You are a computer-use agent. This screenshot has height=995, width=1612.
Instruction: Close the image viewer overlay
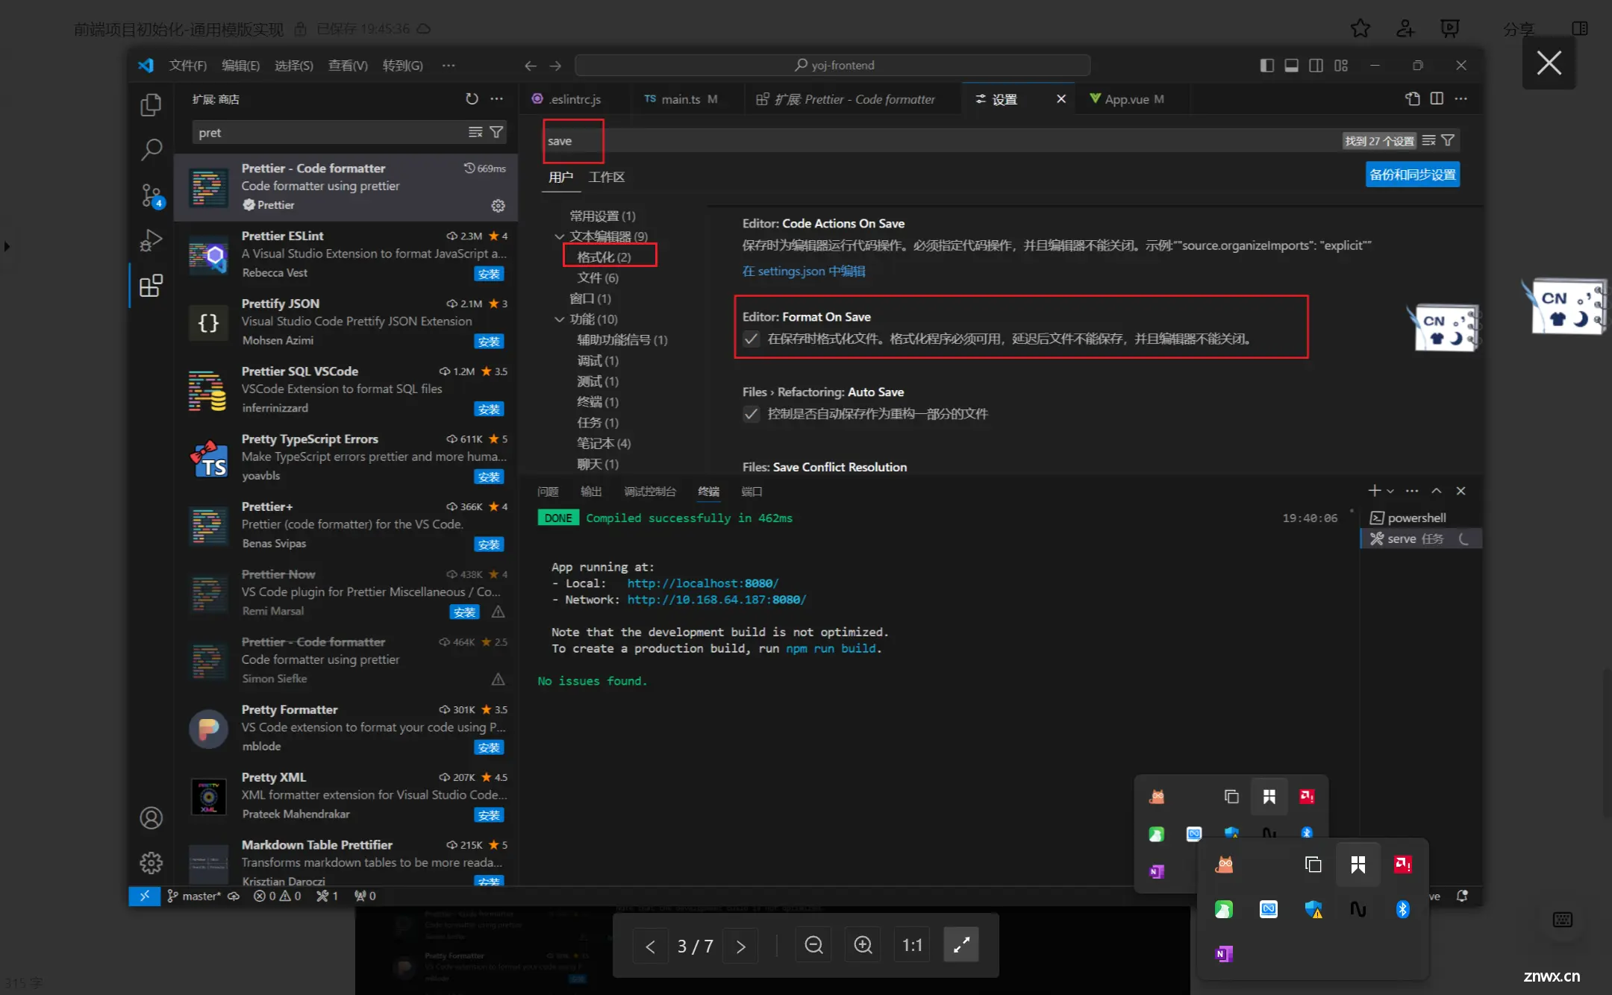click(1549, 63)
